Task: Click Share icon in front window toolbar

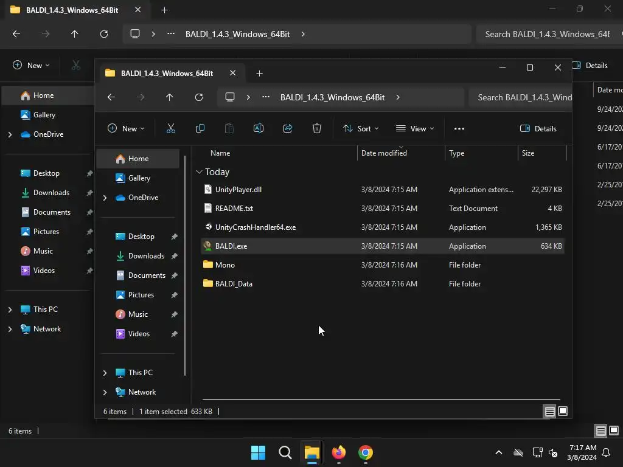Action: click(288, 128)
